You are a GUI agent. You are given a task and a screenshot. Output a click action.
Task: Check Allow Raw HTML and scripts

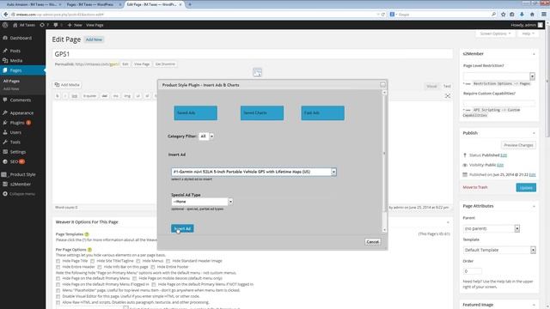point(58,302)
